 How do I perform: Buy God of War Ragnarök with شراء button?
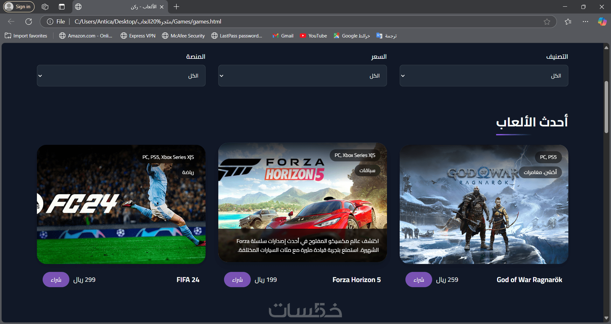[418, 280]
